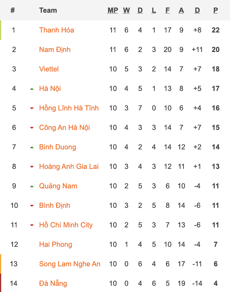Select the Đà Nẵng team link
230x292 pixels.
[53, 283]
